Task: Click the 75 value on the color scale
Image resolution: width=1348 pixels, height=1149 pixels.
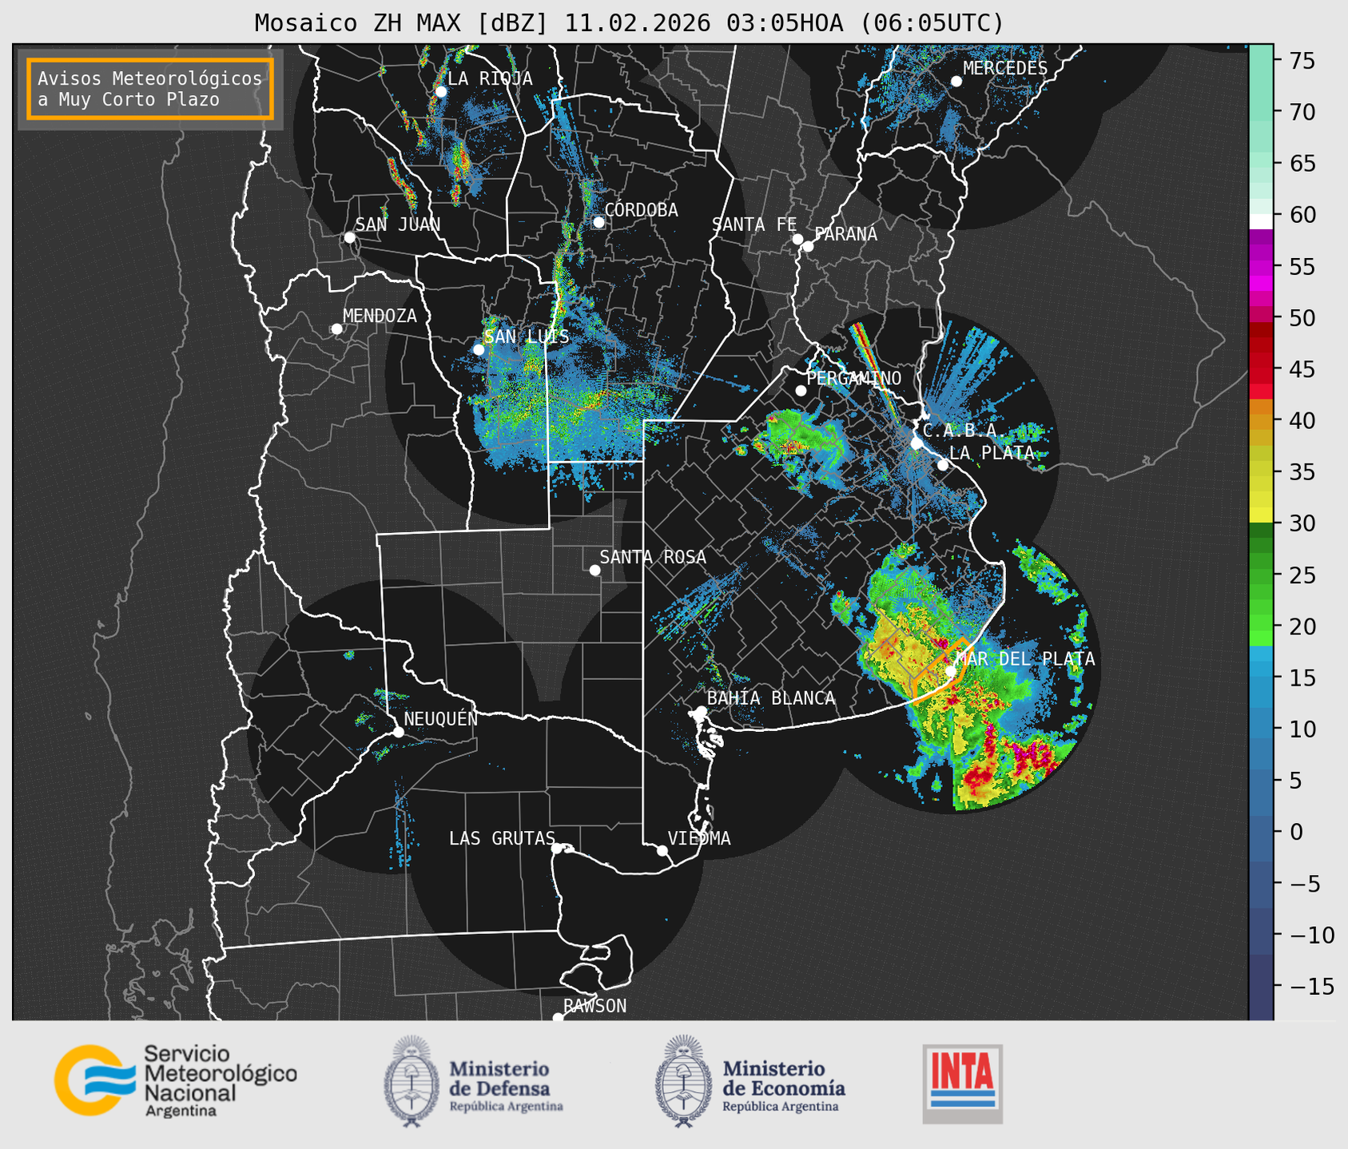Action: pyautogui.click(x=1302, y=61)
